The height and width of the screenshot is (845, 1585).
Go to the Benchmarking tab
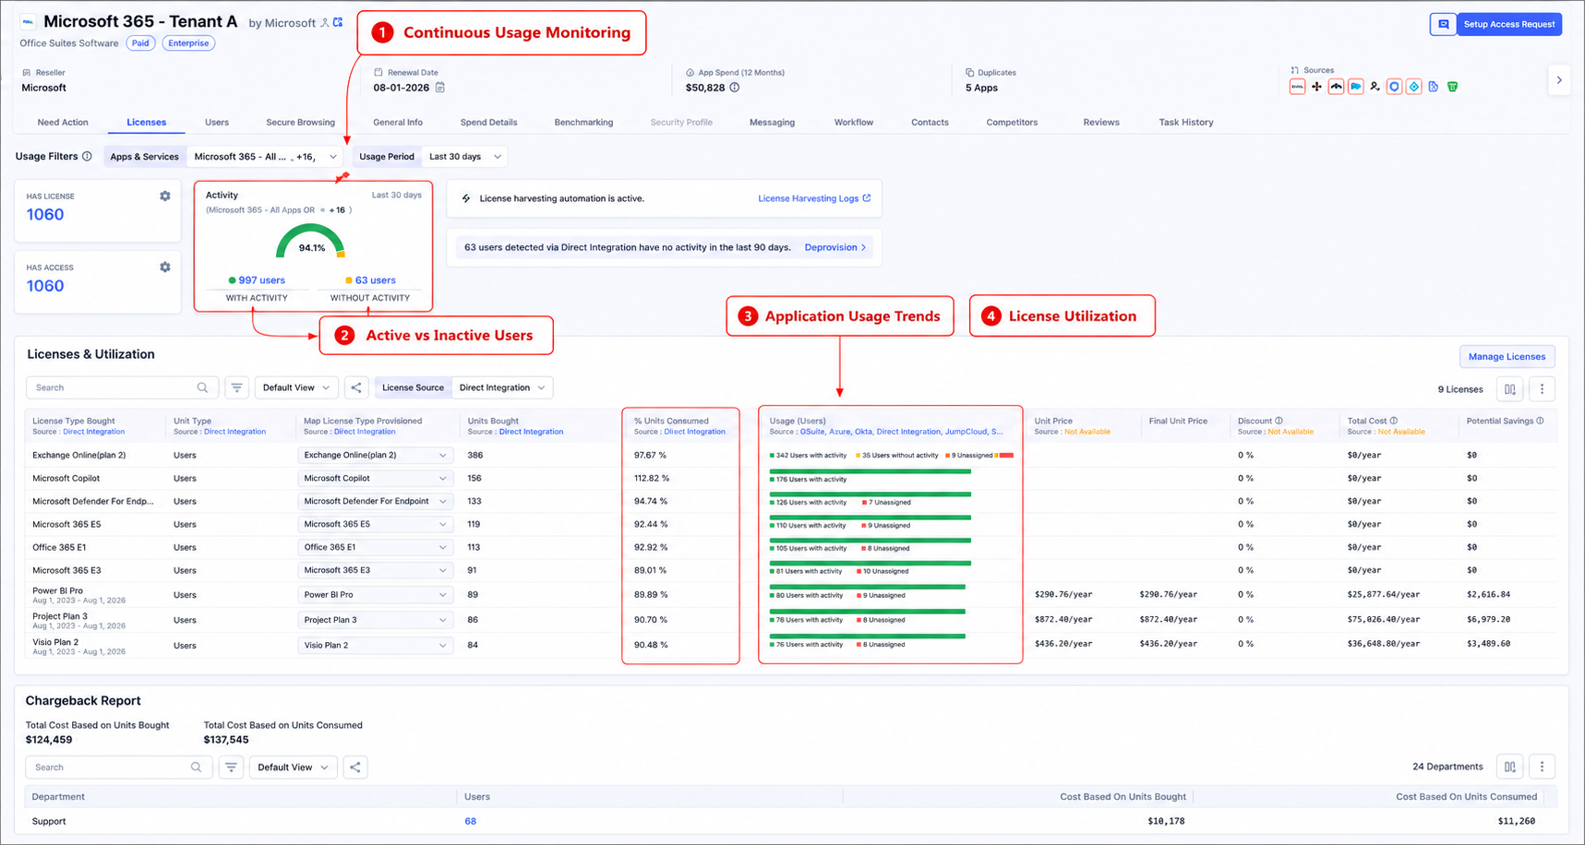(x=583, y=122)
